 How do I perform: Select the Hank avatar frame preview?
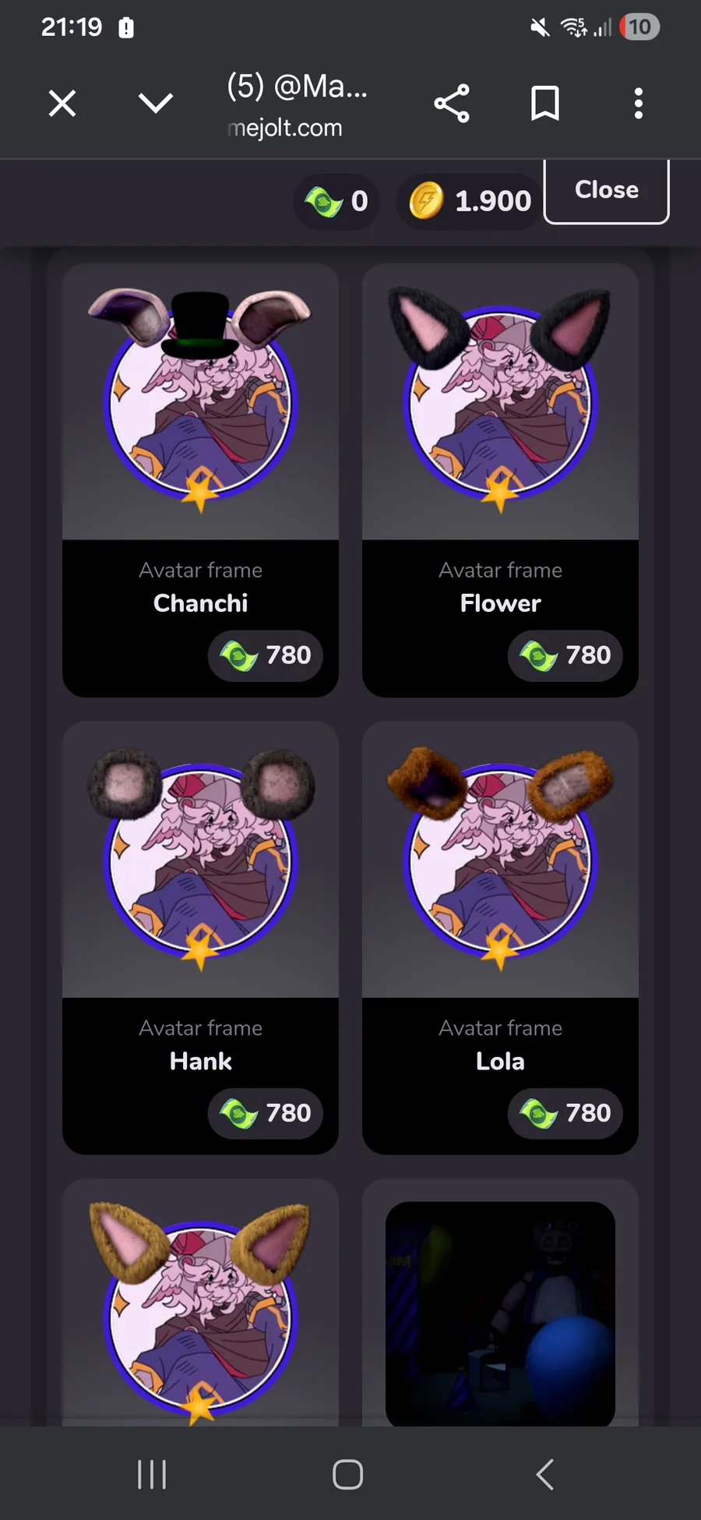tap(200, 859)
